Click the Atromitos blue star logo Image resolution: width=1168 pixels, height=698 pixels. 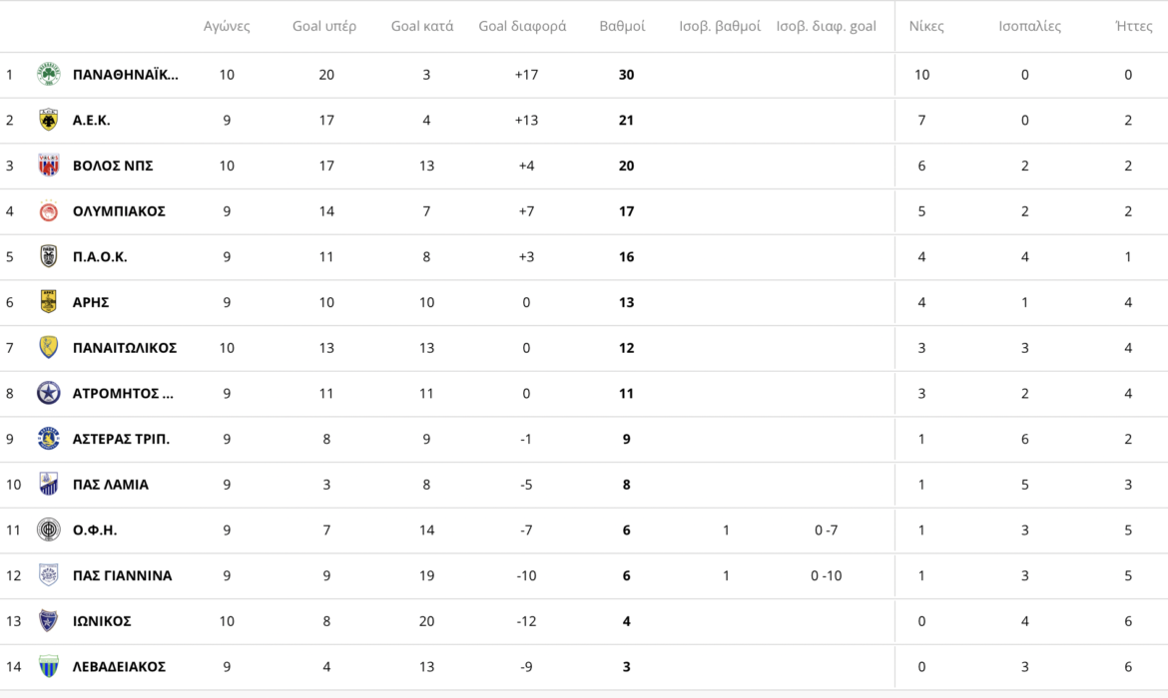48,394
